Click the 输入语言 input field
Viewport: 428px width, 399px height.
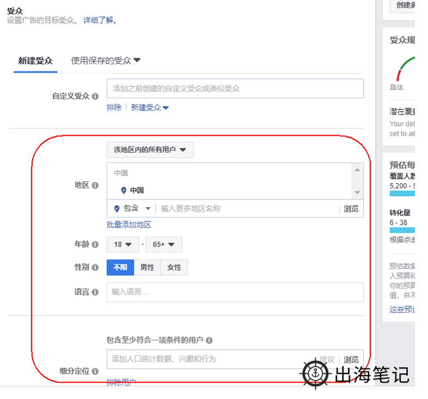click(x=235, y=292)
